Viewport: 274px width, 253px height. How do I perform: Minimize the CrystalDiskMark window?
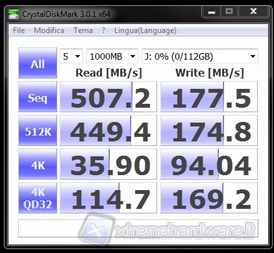[x=212, y=12]
